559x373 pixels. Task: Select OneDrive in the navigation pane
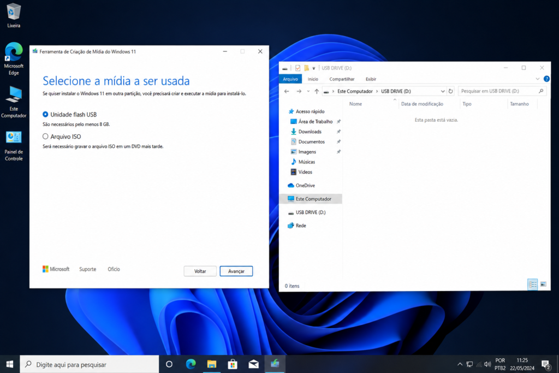[301, 186]
